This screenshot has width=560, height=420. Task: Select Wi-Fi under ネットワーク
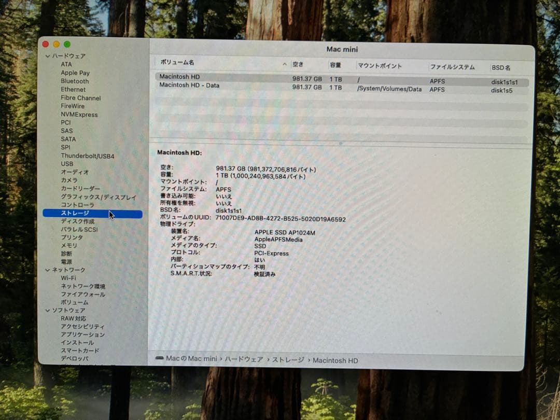[x=68, y=278]
